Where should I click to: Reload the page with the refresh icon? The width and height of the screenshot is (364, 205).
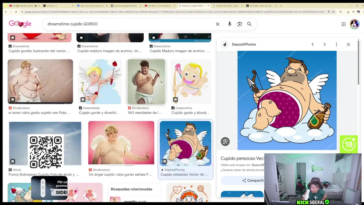click(16, 12)
